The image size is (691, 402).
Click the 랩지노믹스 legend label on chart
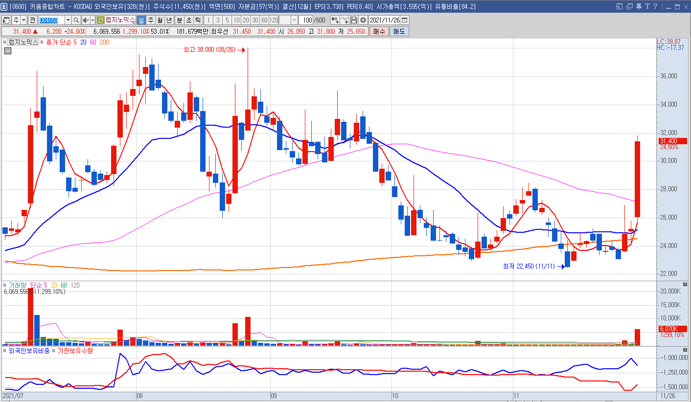(x=23, y=43)
